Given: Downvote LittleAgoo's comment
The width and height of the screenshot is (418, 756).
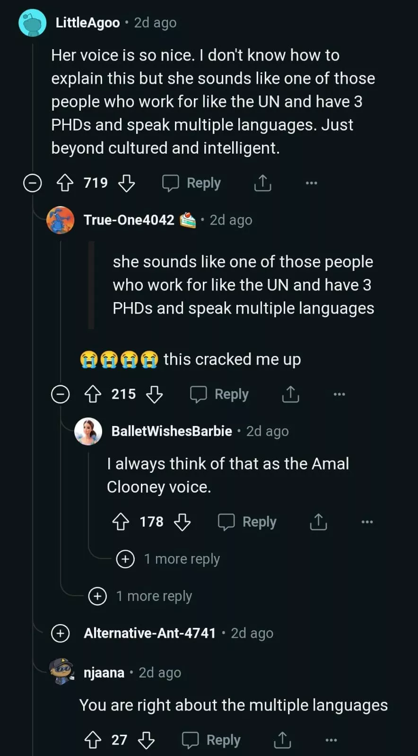Looking at the screenshot, I should (x=126, y=183).
